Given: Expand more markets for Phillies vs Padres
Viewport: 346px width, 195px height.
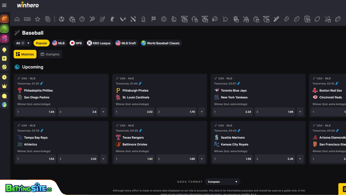Looking at the screenshot, I should [x=103, y=112].
